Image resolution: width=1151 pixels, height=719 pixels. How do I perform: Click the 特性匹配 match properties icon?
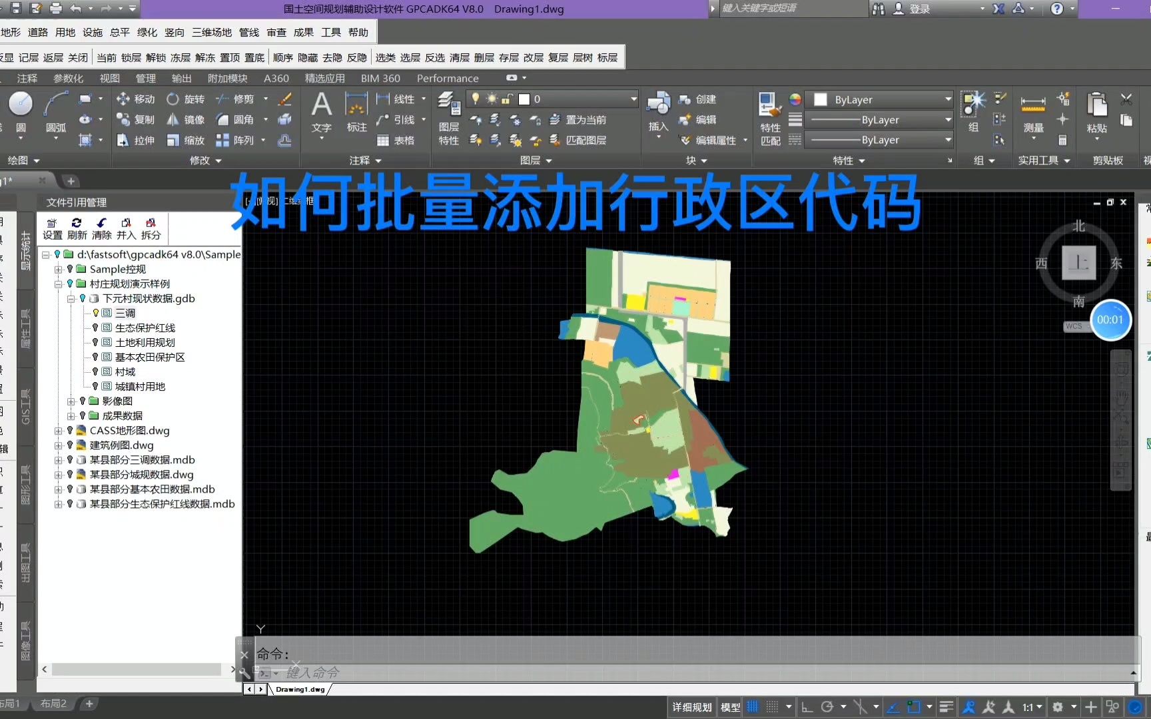point(771,119)
